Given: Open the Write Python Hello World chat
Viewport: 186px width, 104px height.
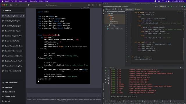Looking at the screenshot, I should (x=13, y=71).
